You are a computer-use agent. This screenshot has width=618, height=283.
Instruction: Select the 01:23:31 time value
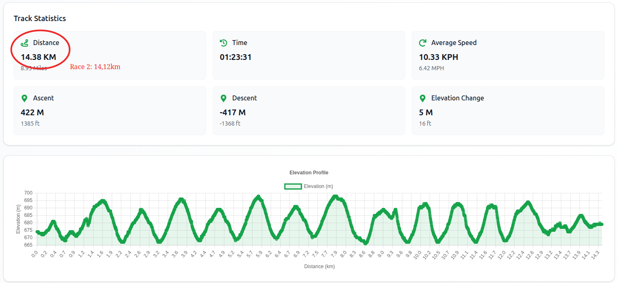[x=236, y=57]
